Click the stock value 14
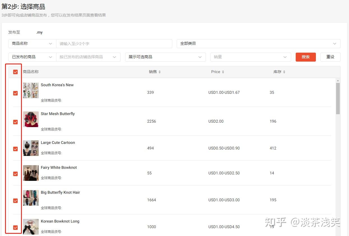 pos(272,173)
